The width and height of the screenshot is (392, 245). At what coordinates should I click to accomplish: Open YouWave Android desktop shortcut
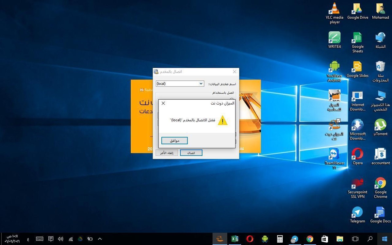[x=335, y=72]
